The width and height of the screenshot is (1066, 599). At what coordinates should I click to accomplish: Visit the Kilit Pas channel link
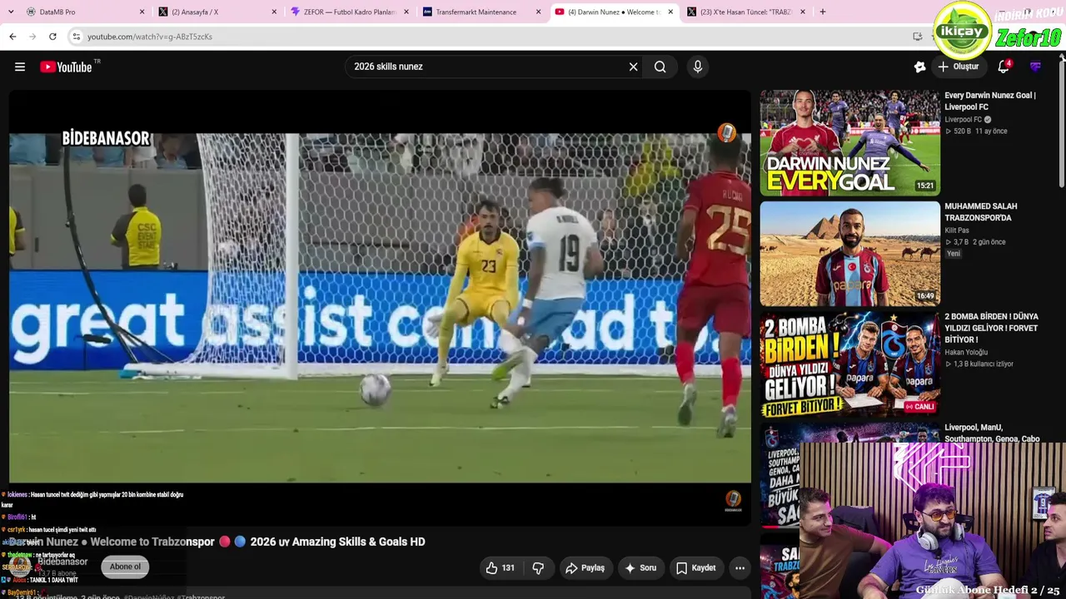pos(957,230)
